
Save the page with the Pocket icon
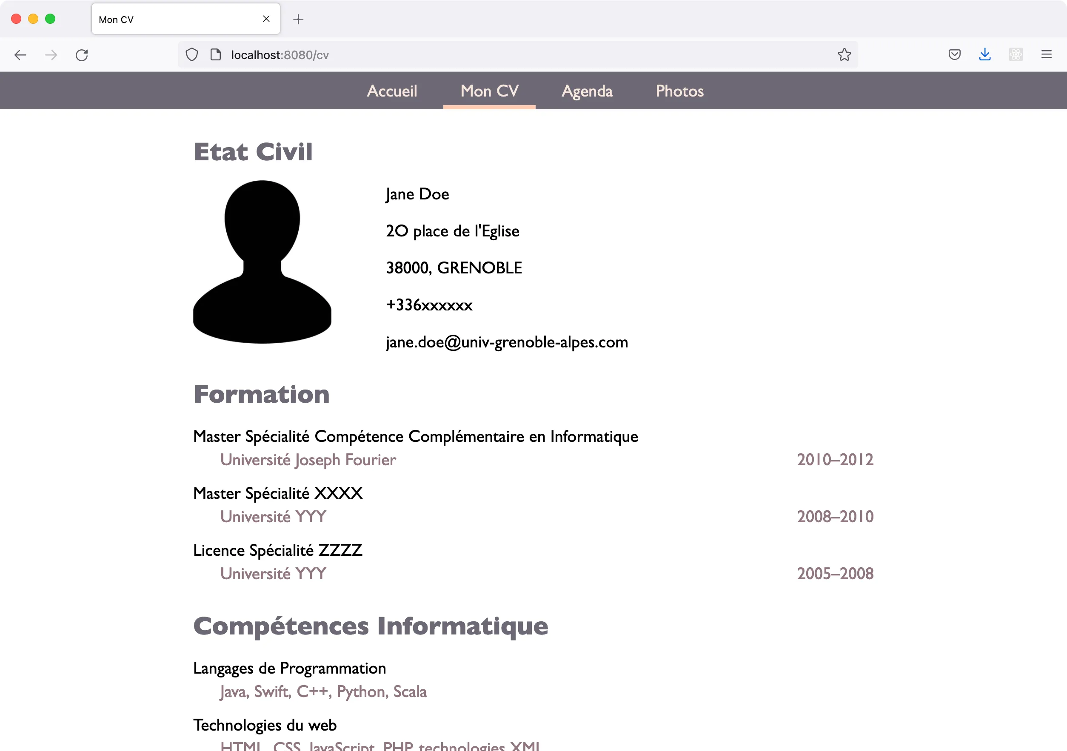pyautogui.click(x=954, y=54)
